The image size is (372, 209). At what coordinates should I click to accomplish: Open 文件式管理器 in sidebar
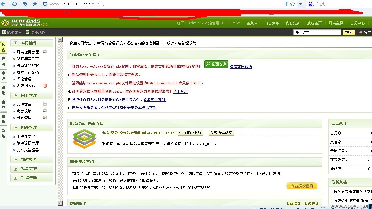pyautogui.click(x=28, y=150)
